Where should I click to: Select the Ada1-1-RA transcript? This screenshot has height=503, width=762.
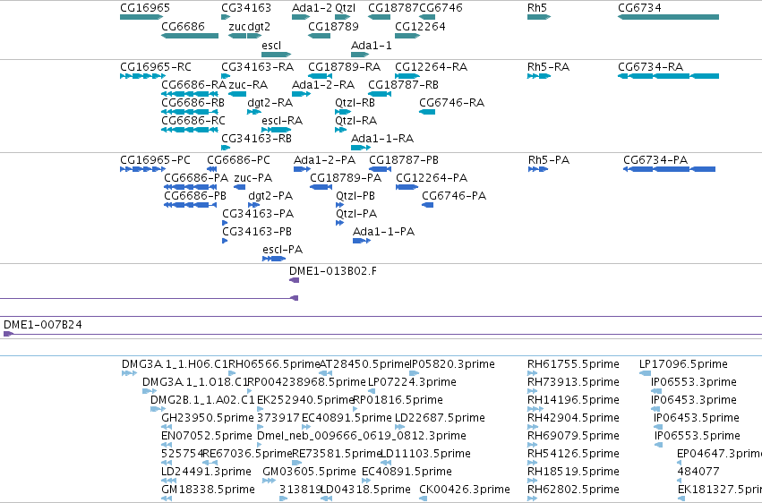point(361,148)
